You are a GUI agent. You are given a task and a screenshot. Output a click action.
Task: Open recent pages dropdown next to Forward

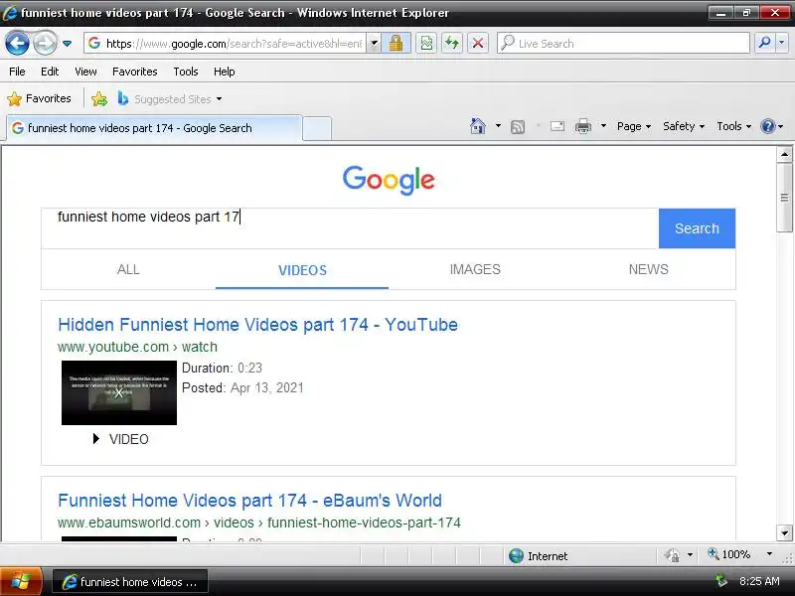click(67, 44)
